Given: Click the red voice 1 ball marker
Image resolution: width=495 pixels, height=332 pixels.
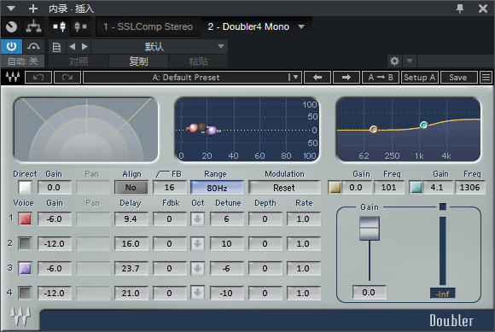Looking at the screenshot, I should 193,128.
